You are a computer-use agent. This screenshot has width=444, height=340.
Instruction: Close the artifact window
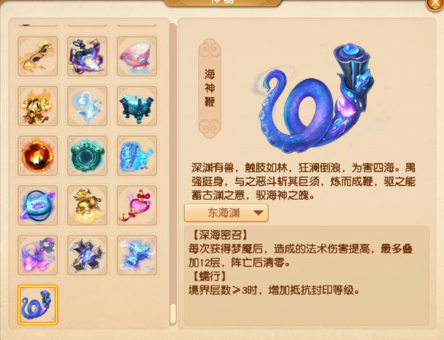(435, 4)
